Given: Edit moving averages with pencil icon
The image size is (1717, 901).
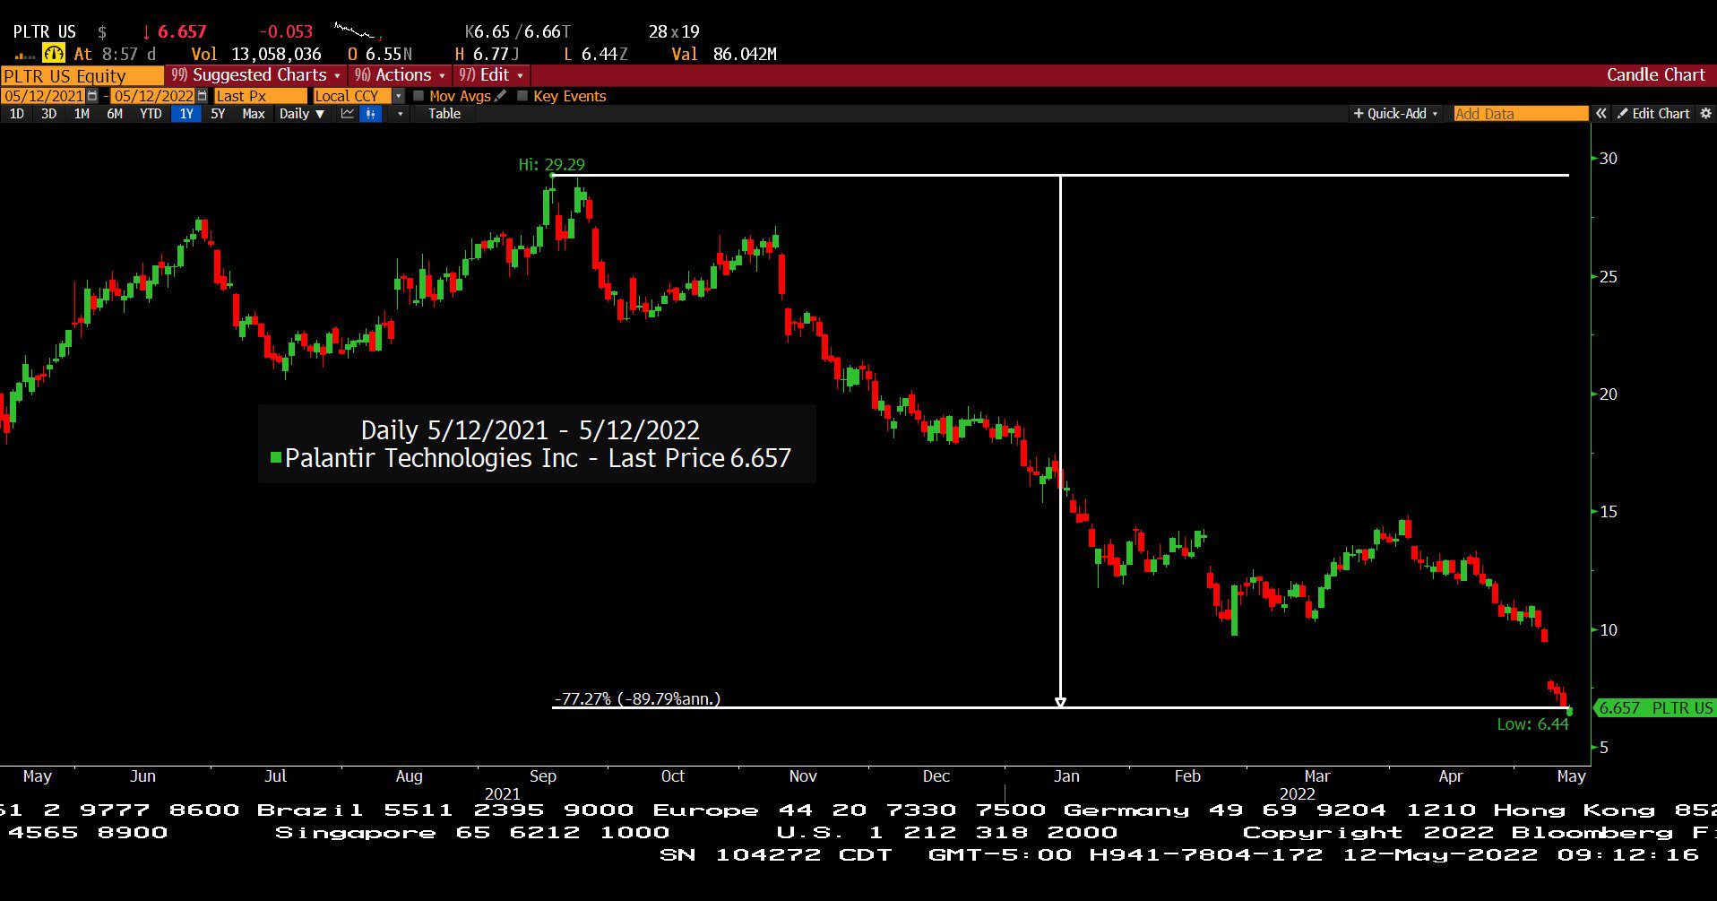Looking at the screenshot, I should (x=501, y=96).
